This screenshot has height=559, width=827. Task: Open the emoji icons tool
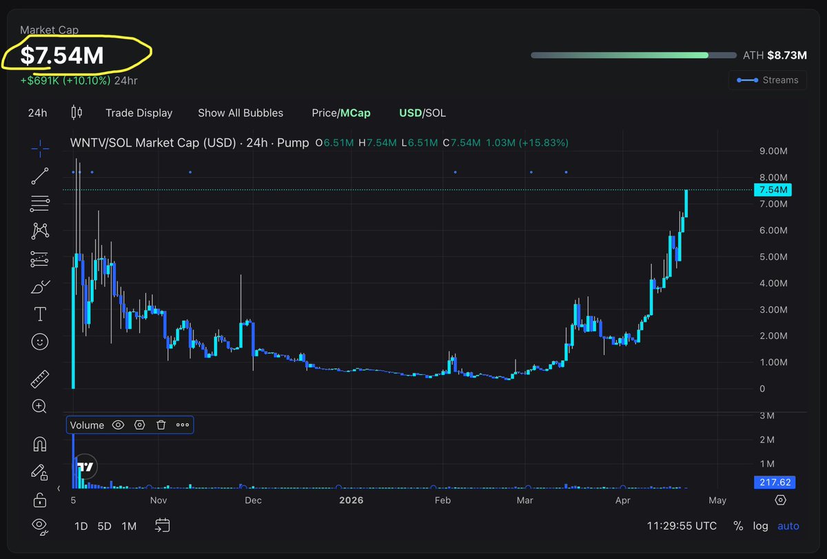click(x=40, y=341)
